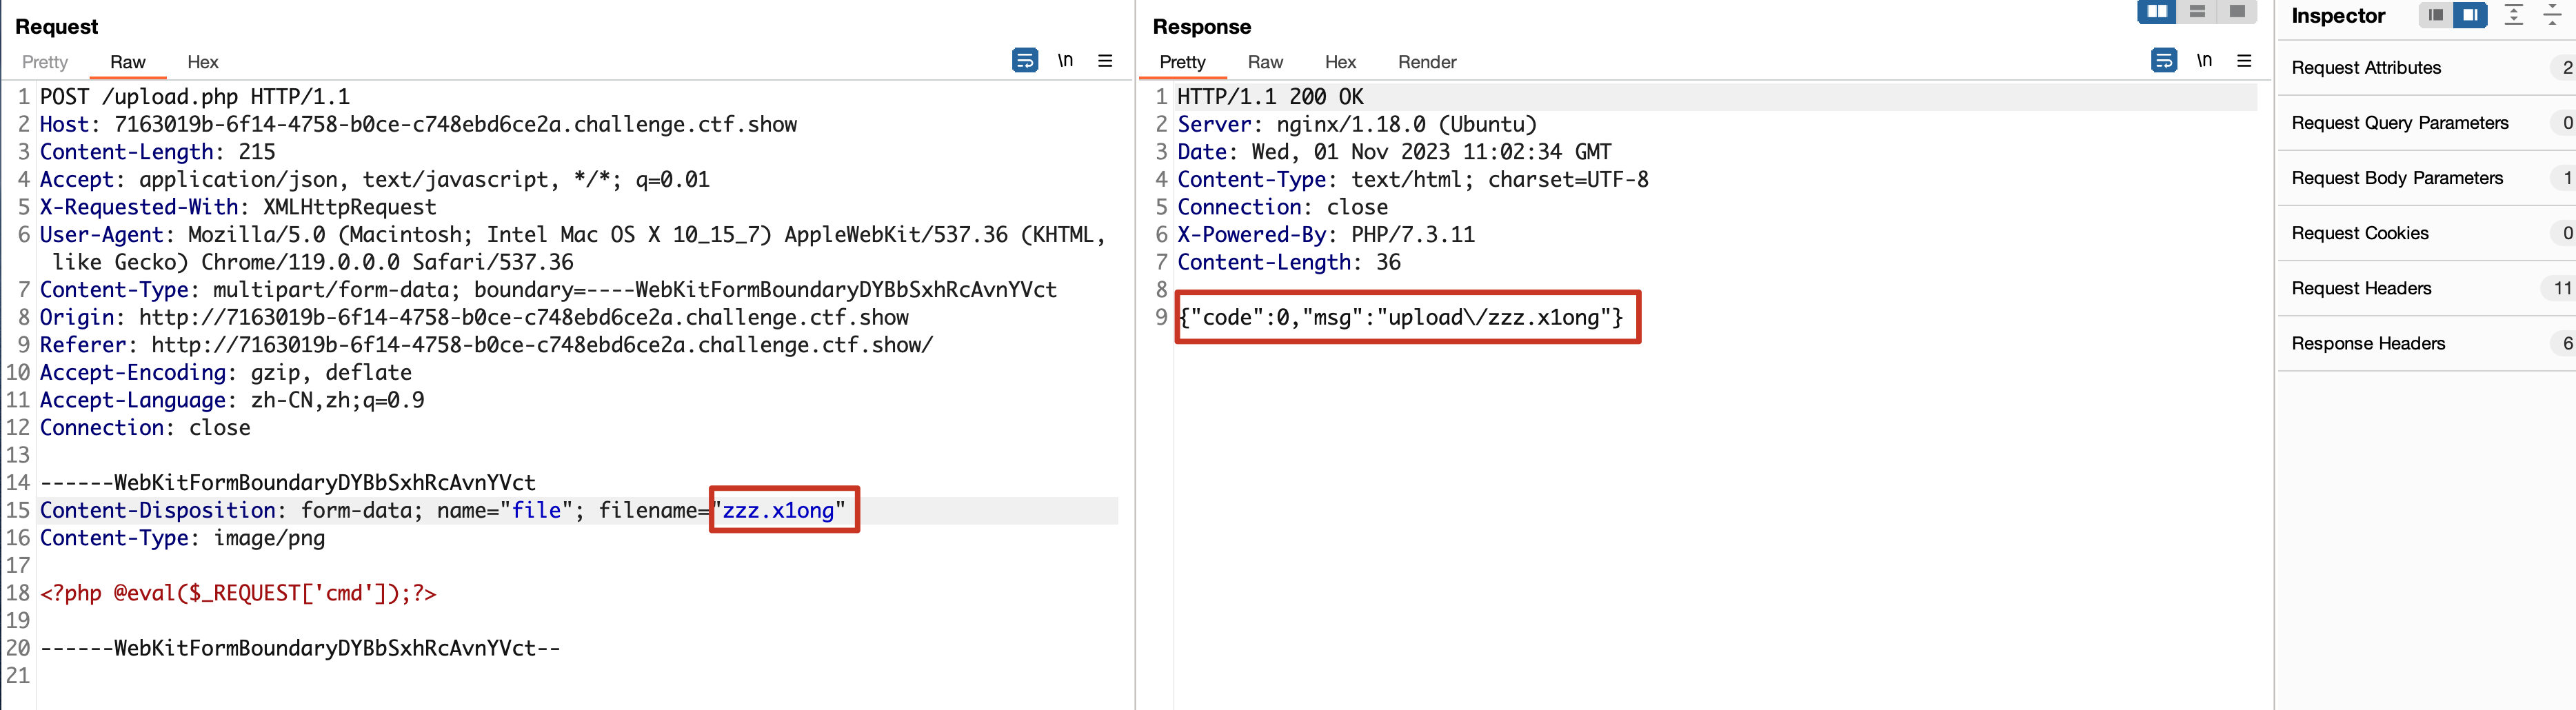This screenshot has width=2576, height=710.
Task: Select Response Raw tab
Action: point(1266,62)
